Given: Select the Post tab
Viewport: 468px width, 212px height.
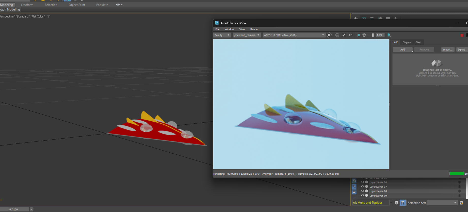Looking at the screenshot, I should pyautogui.click(x=395, y=42).
